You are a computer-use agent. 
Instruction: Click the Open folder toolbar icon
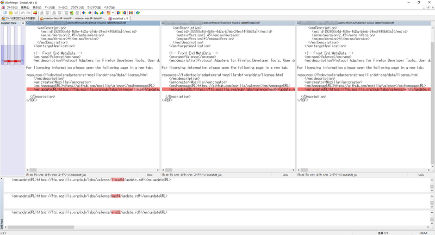(x=10, y=12)
